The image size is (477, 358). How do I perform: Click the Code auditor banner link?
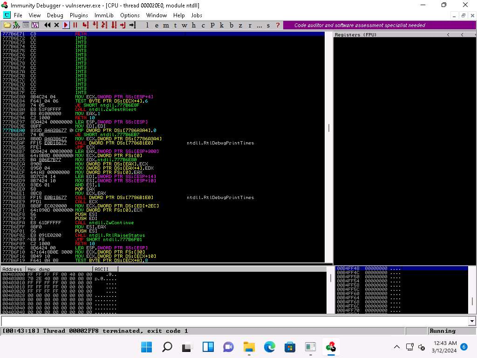click(360, 25)
